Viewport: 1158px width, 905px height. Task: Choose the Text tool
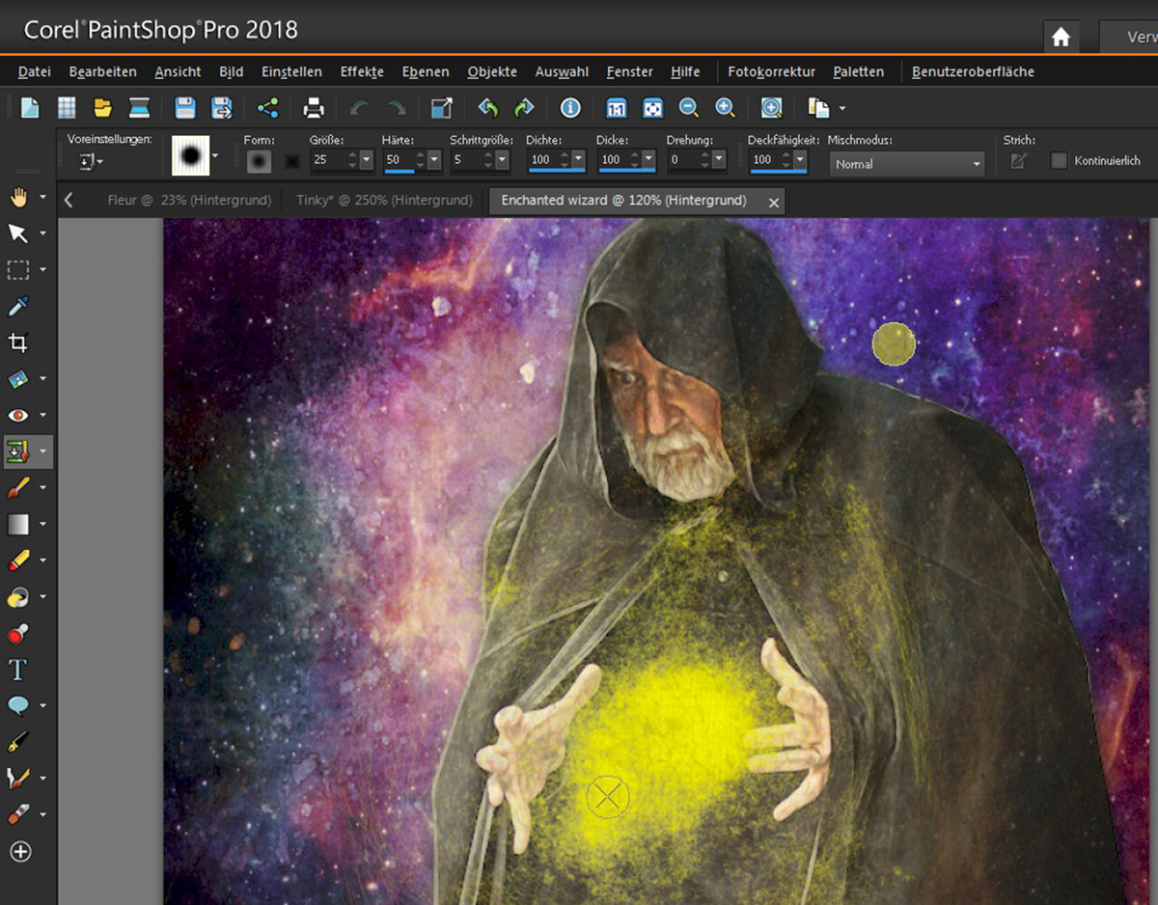point(18,670)
